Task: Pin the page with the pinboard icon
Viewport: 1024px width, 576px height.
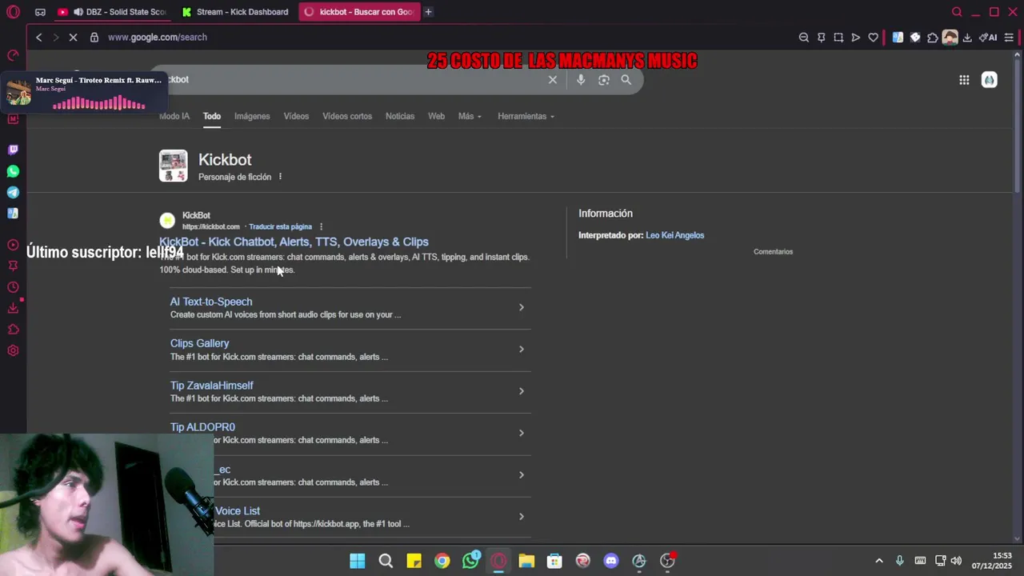Action: [x=821, y=37]
